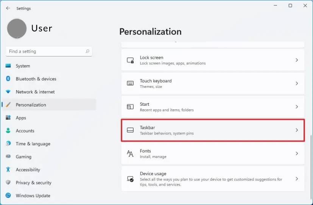
Task: Open Privacy & security label
Action: coord(34,183)
